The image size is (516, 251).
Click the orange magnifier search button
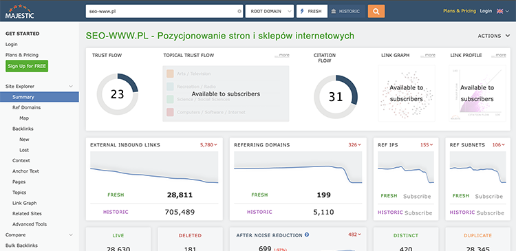[376, 11]
